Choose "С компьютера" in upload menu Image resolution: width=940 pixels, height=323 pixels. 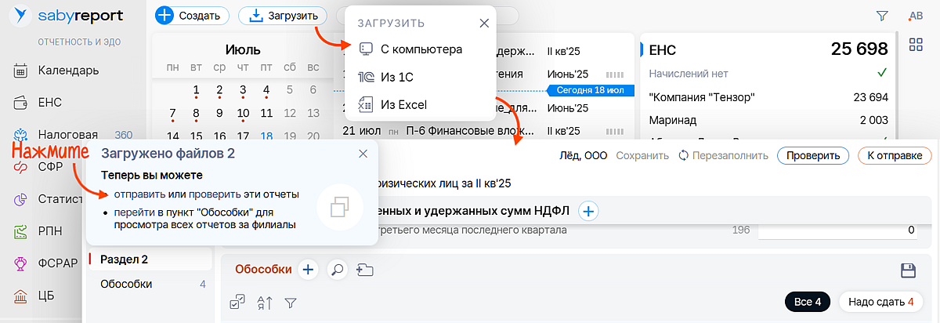(421, 49)
